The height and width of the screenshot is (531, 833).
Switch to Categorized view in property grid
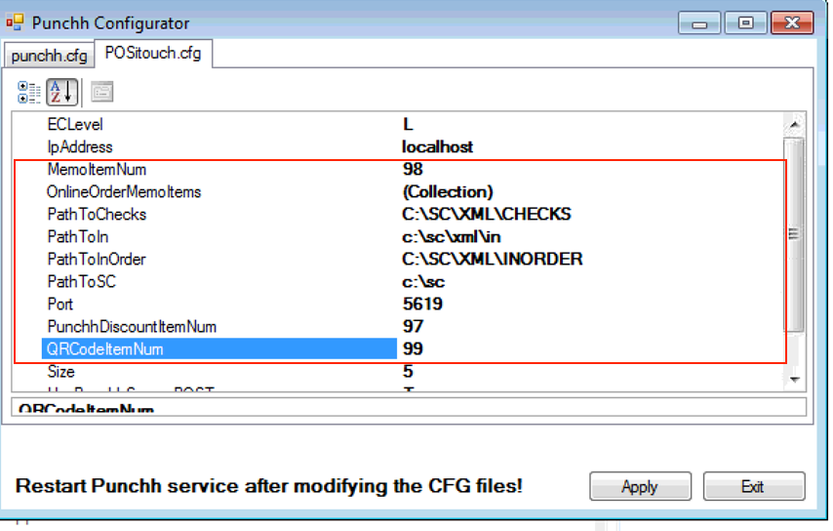[x=28, y=92]
